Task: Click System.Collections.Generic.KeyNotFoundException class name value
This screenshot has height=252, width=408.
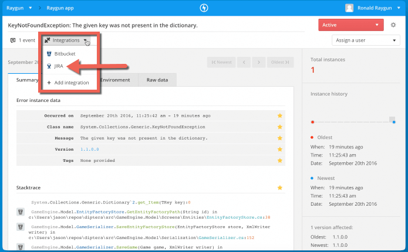Action: 143,127
